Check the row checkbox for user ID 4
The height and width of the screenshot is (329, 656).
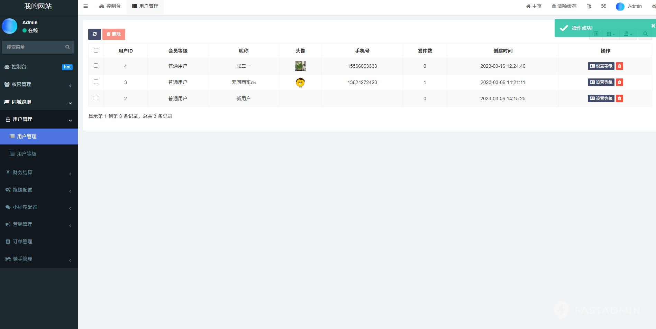(96, 66)
